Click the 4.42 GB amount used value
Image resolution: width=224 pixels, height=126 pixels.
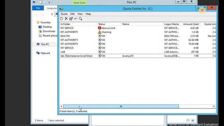[x=194, y=28]
